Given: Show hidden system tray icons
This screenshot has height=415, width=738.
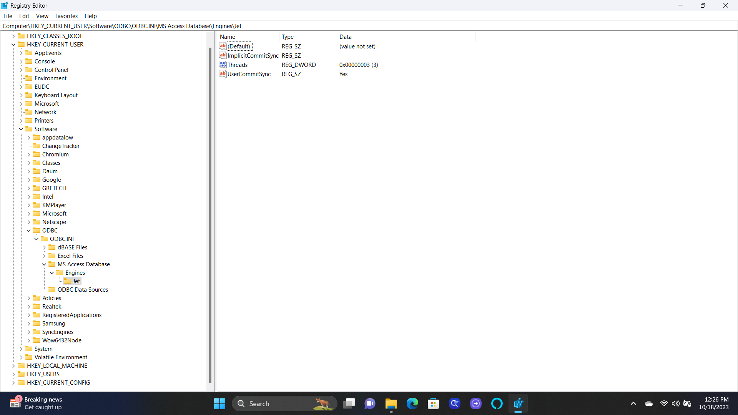Looking at the screenshot, I should 633,403.
